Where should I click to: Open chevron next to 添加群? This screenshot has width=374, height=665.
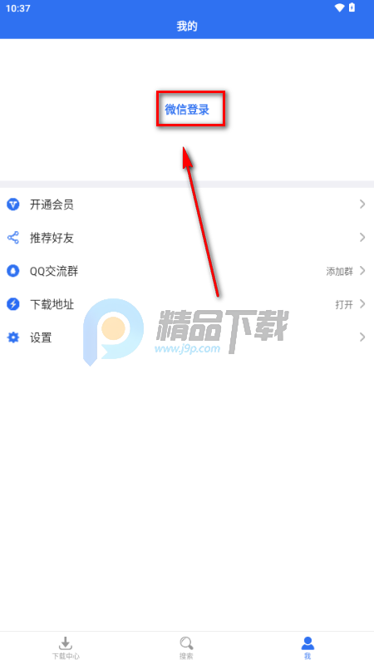(x=362, y=271)
